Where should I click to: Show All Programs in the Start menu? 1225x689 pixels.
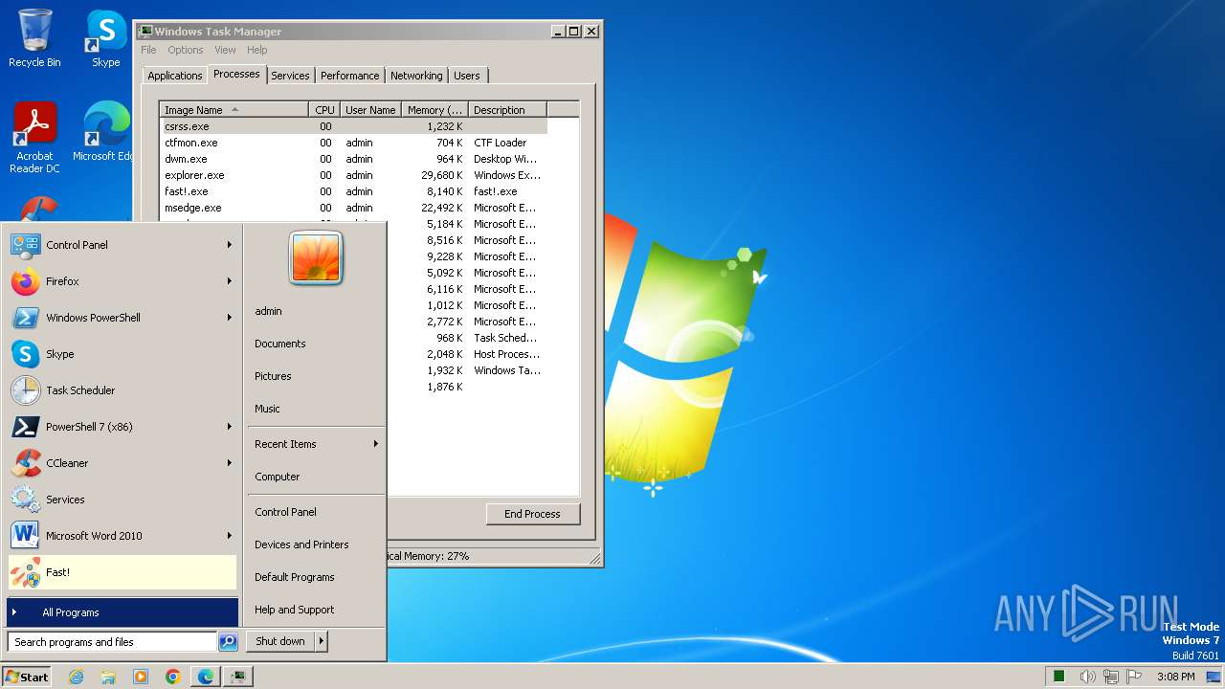tap(122, 612)
